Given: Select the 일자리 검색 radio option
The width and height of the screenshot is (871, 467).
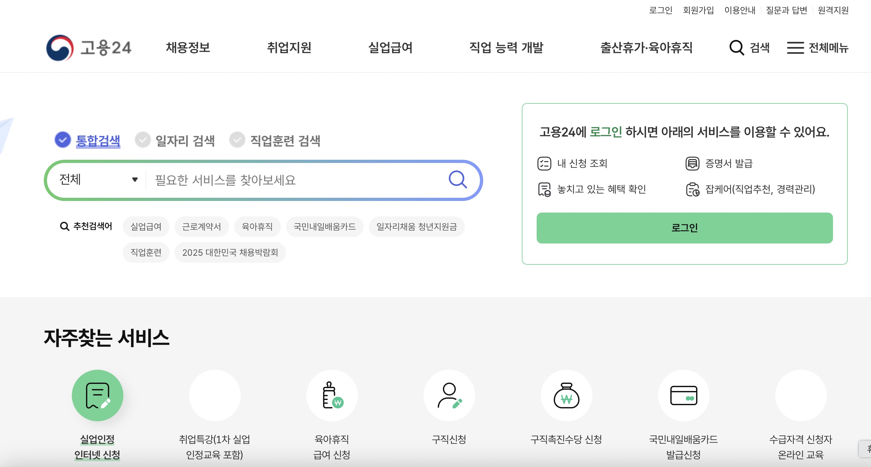Looking at the screenshot, I should point(143,140).
